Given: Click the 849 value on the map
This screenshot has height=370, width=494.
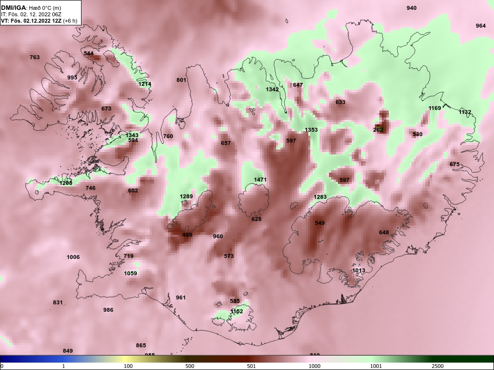Looking at the screenshot, I should [68, 351].
